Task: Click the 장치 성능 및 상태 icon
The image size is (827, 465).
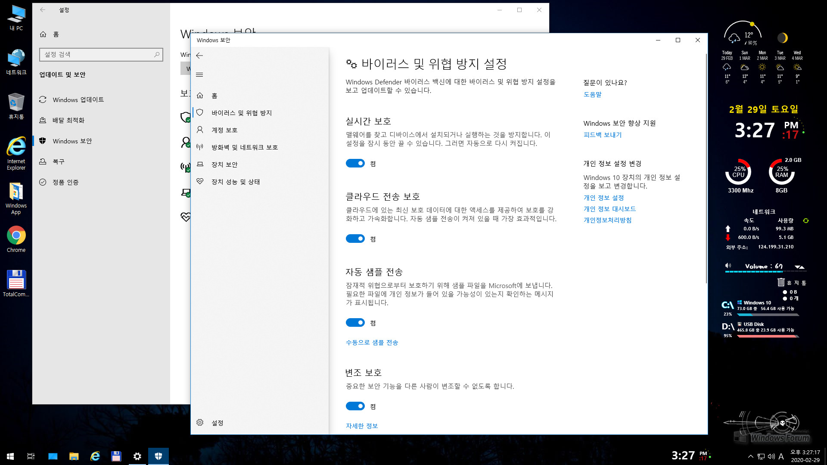Action: [x=199, y=181]
